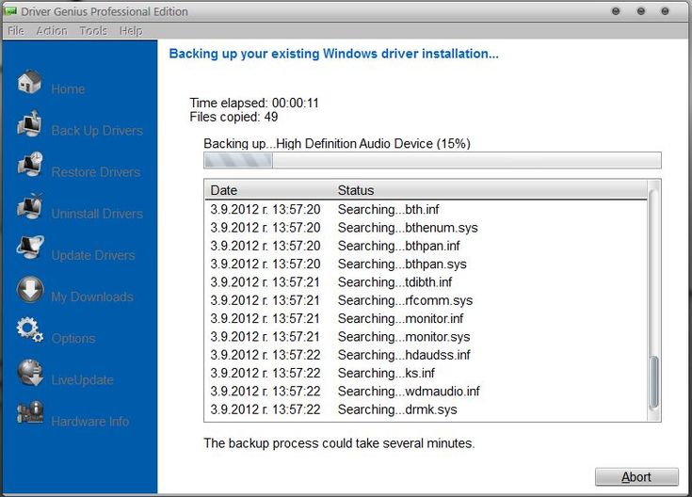Select log row Searching...bthpan.inf
The image size is (692, 497).
click(426, 246)
